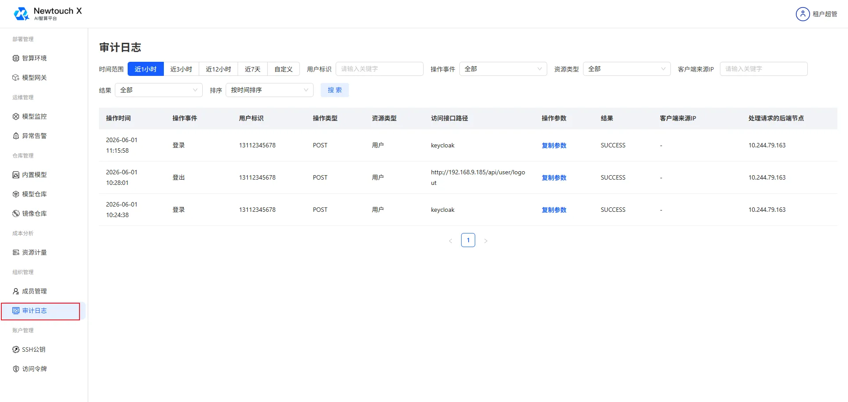This screenshot has height=402, width=848.
Task: Click the 处理请求的后端节点 column header
Action: click(x=776, y=118)
